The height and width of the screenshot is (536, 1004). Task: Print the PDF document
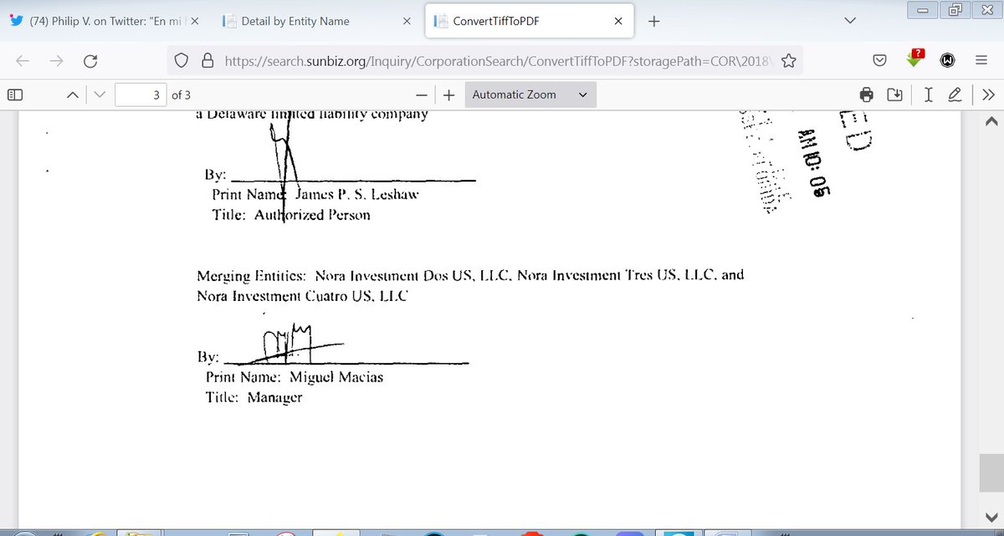coord(868,94)
